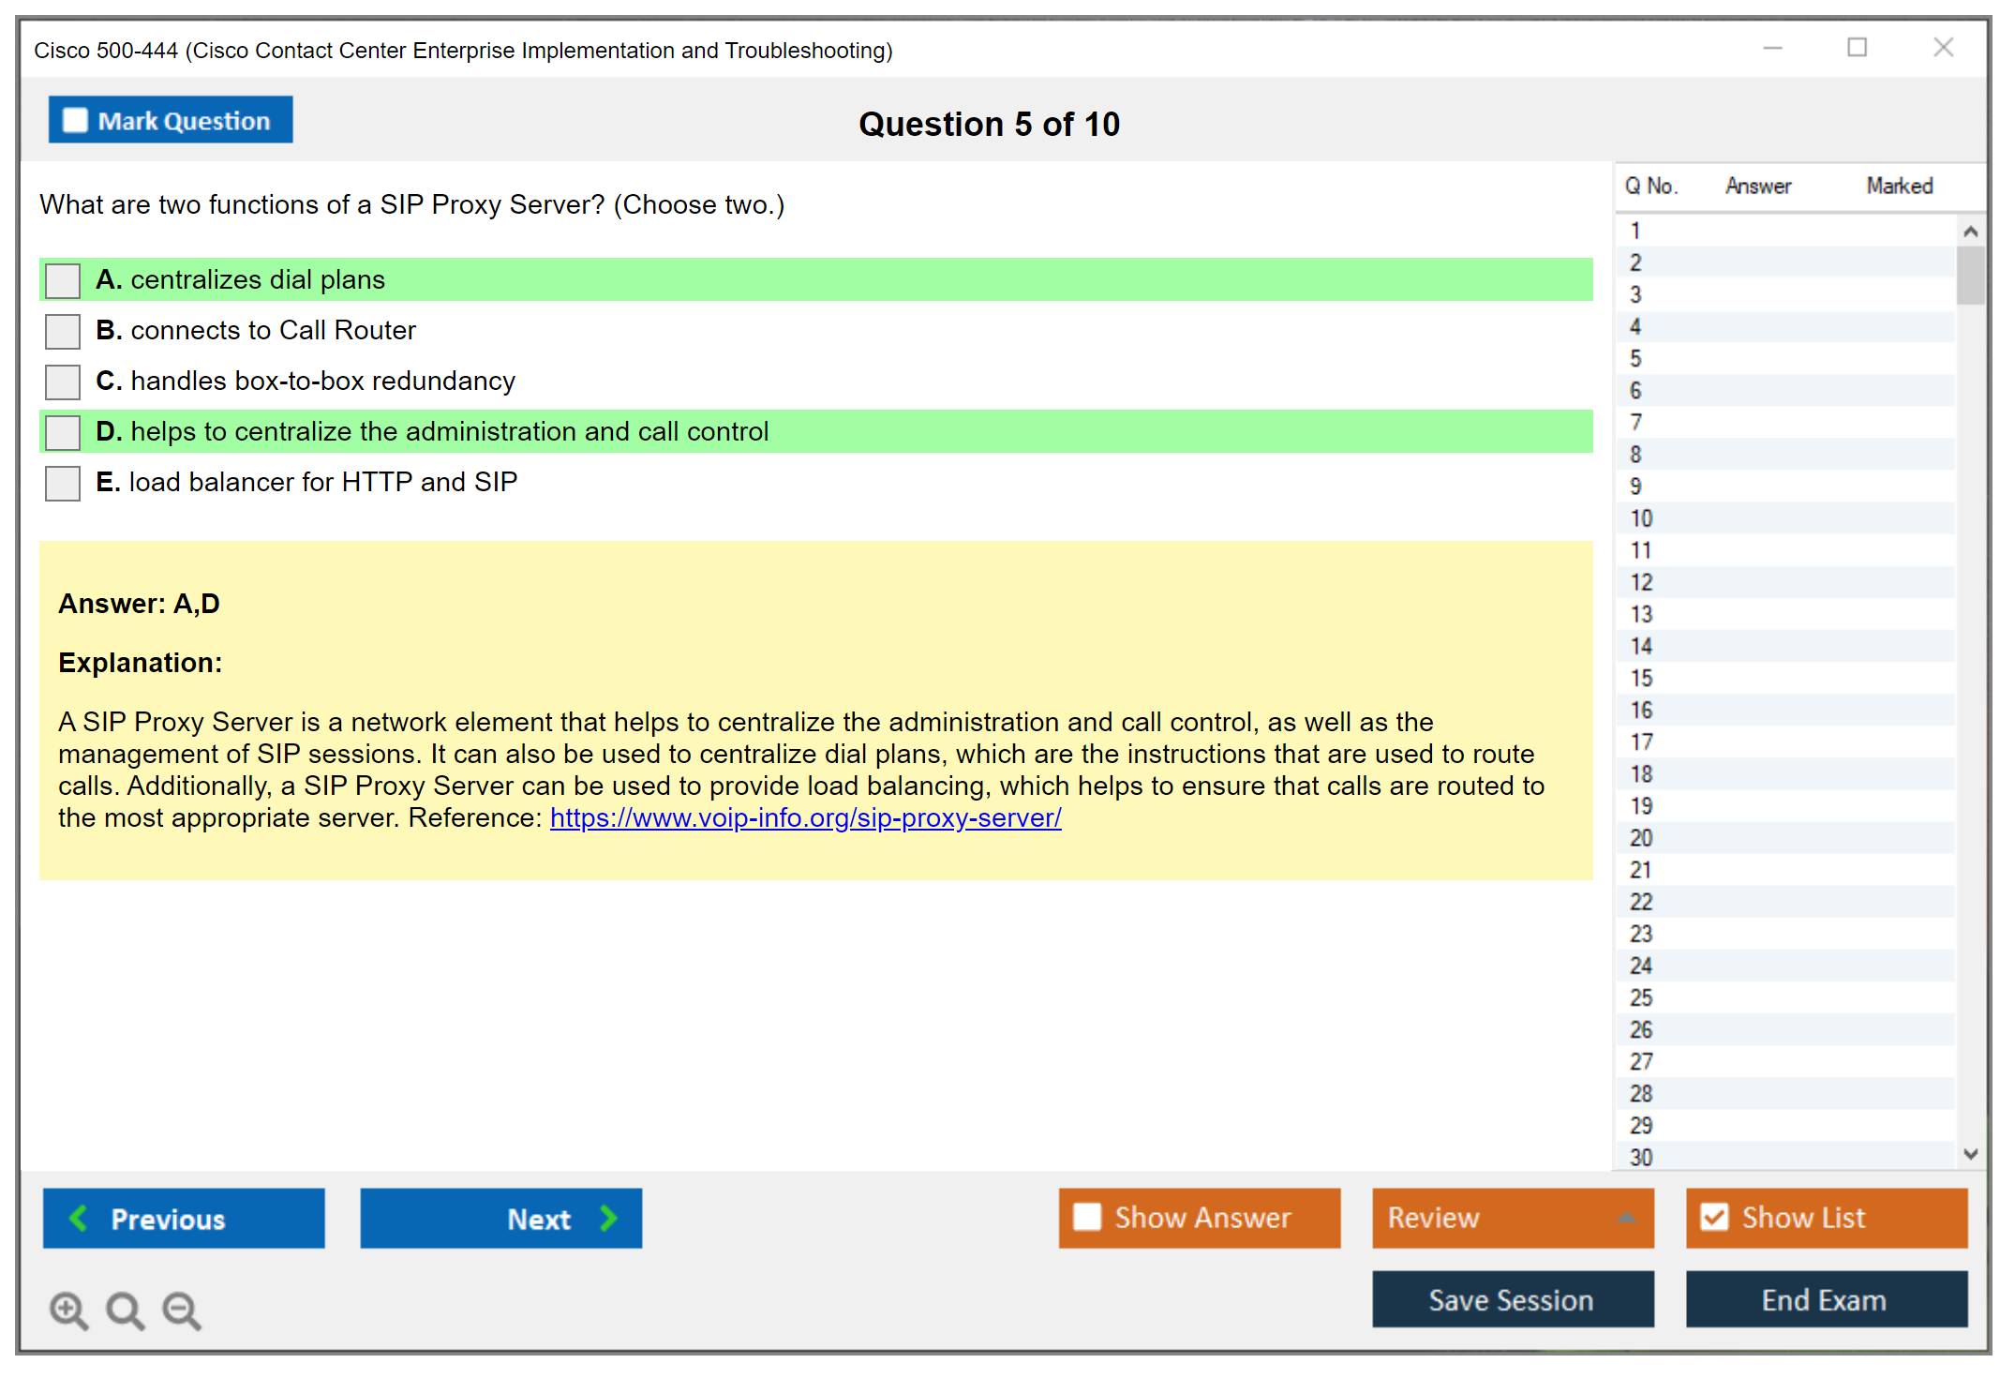This screenshot has height=1378, width=2015.
Task: Click the Save Session button
Action: point(1512,1299)
